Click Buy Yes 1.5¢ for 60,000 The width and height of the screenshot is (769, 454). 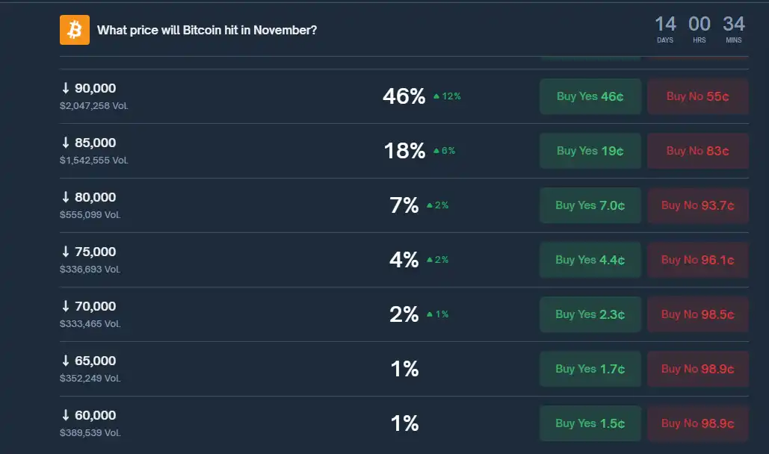pos(590,423)
